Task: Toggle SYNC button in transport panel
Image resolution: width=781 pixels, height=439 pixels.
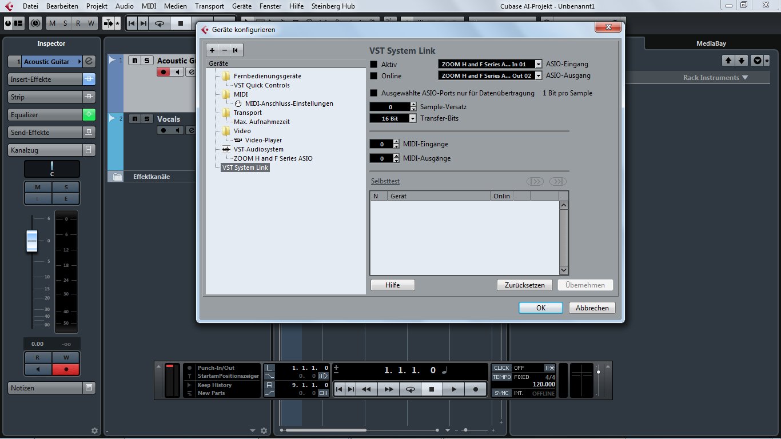Action: pos(501,393)
